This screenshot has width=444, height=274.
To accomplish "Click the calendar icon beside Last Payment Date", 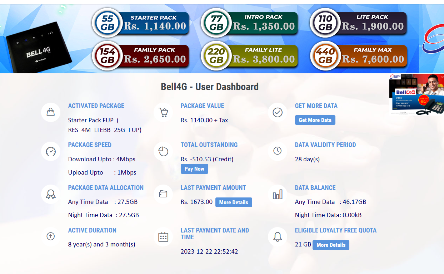I will pyautogui.click(x=163, y=237).
